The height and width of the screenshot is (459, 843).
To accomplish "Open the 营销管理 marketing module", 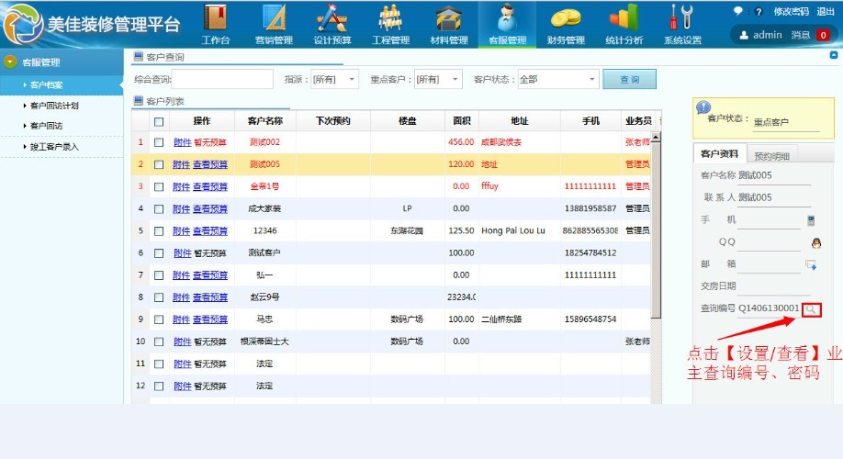I will [x=274, y=25].
